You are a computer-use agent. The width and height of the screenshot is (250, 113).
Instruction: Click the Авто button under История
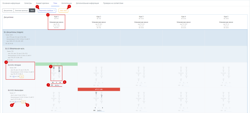22,76
